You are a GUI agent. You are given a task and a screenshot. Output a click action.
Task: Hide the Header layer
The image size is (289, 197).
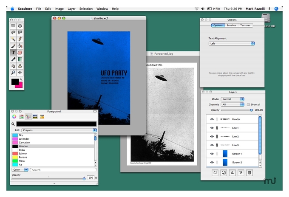[212, 119]
